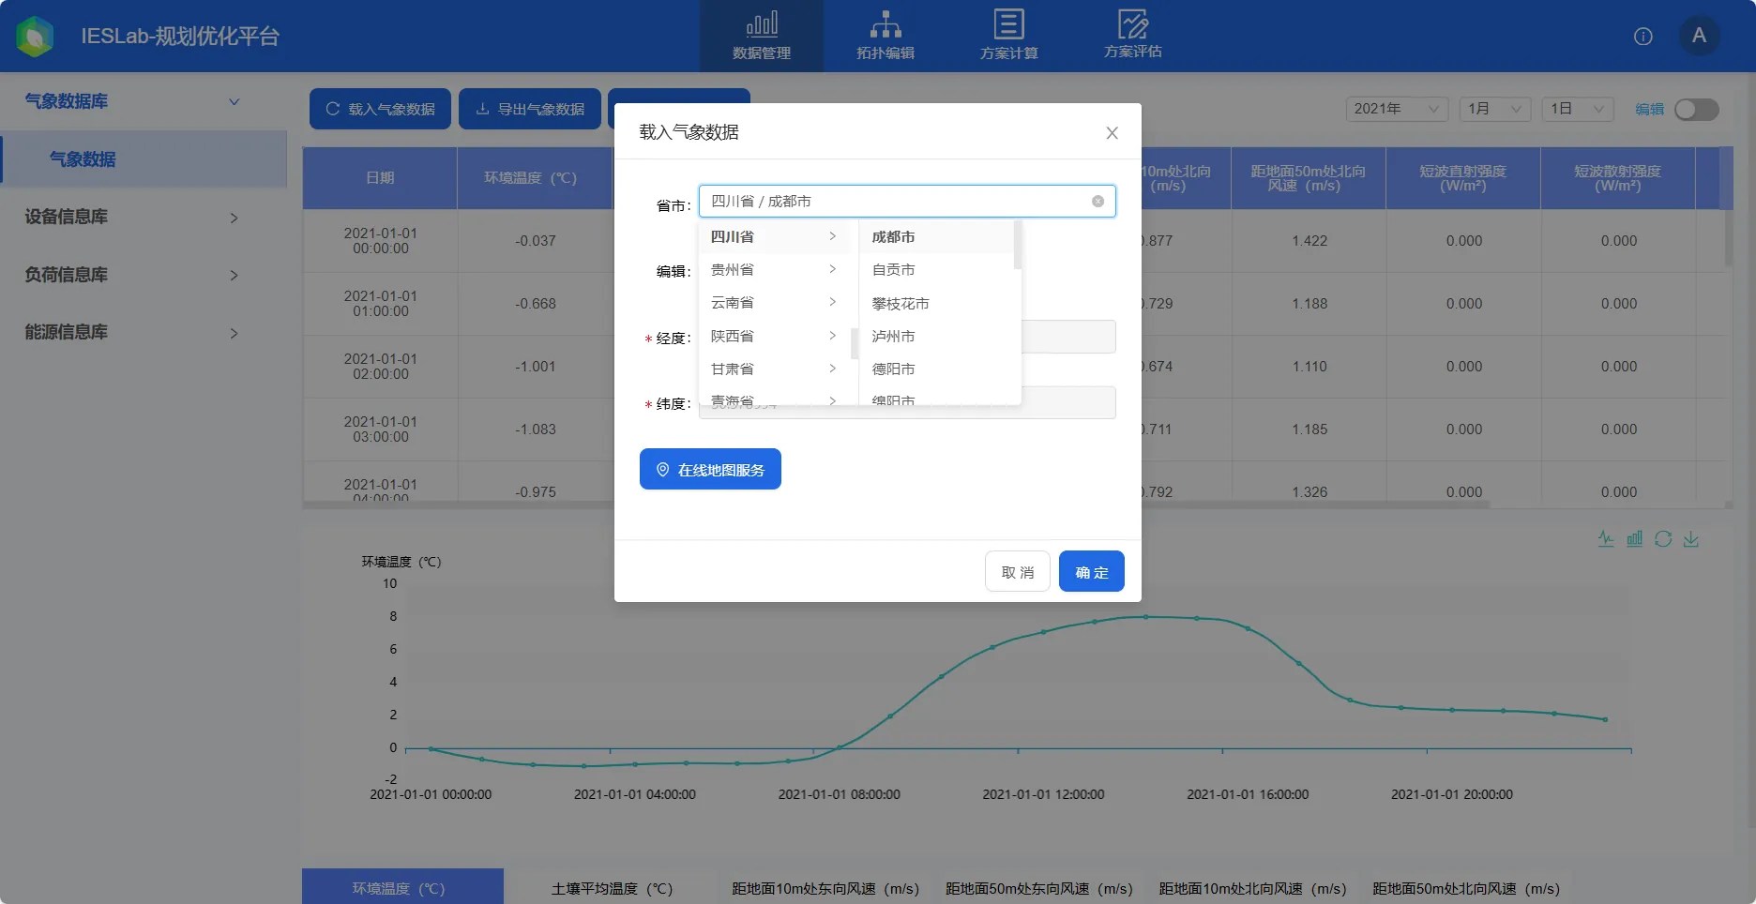This screenshot has width=1756, height=904.
Task: Click the 日期 column header
Action: [x=380, y=178]
